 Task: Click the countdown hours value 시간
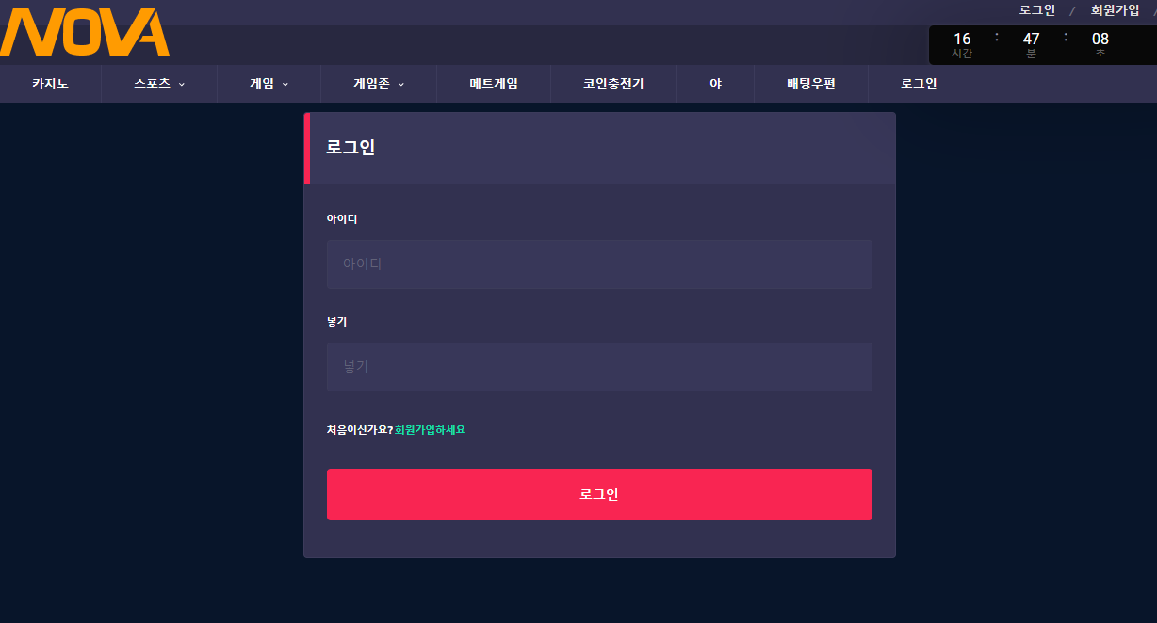coord(962,40)
